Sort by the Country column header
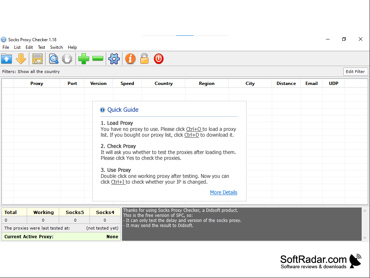 (164, 84)
